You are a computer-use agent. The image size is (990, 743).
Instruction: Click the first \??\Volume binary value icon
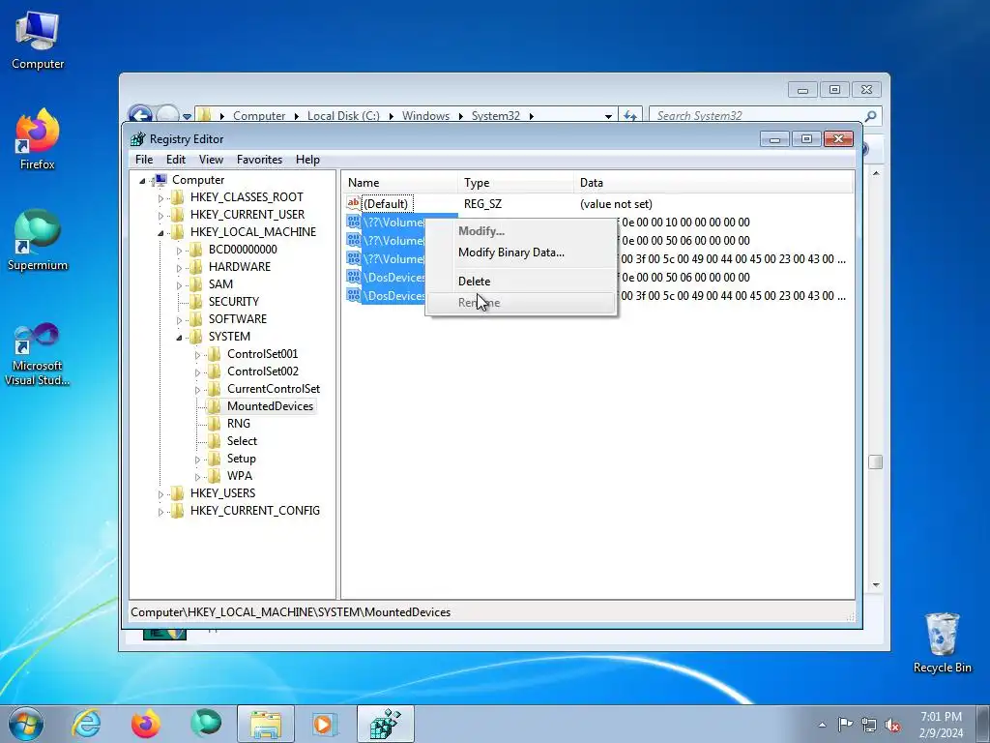coord(354,222)
